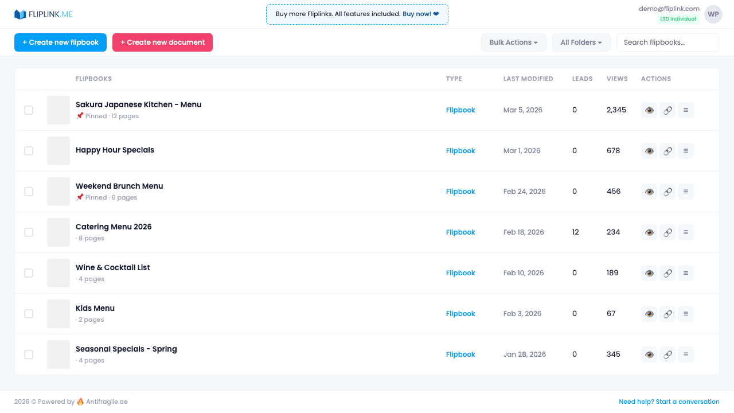Click inside the Search flipbooks field
734x413 pixels.
coord(667,42)
